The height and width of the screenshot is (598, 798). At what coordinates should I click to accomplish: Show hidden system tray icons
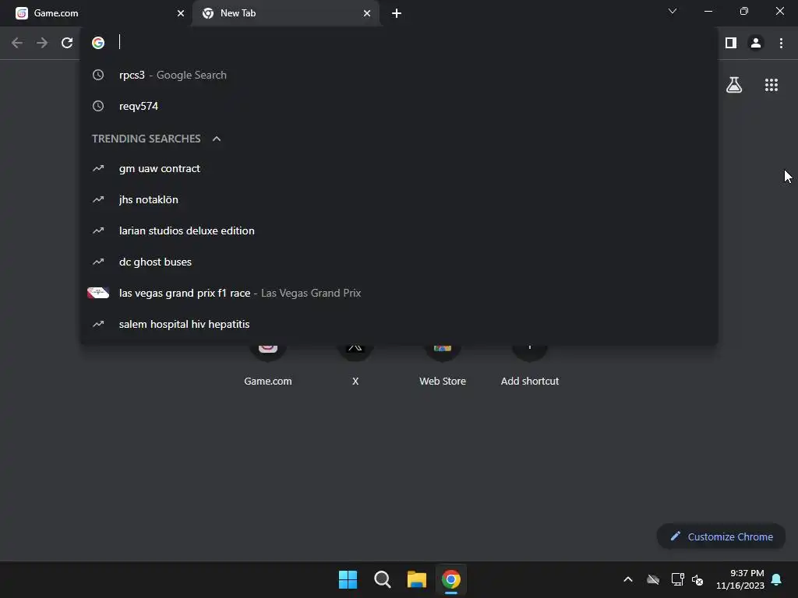coord(628,579)
